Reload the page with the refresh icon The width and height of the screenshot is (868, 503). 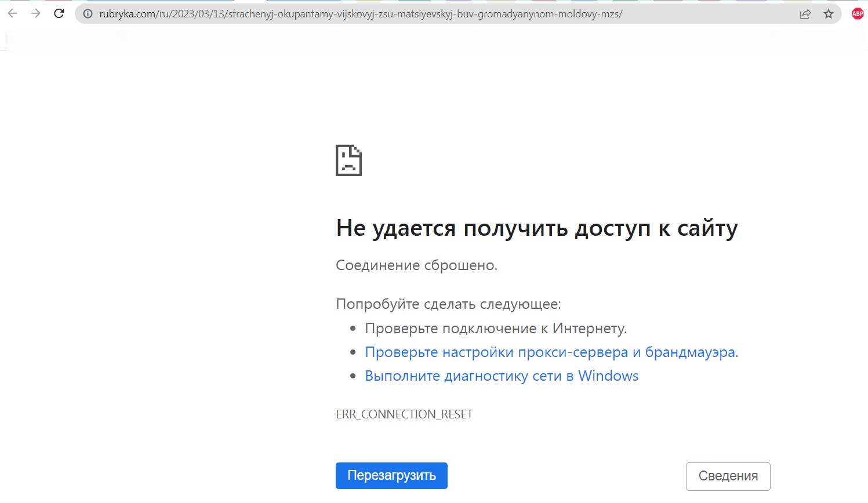pyautogui.click(x=59, y=13)
